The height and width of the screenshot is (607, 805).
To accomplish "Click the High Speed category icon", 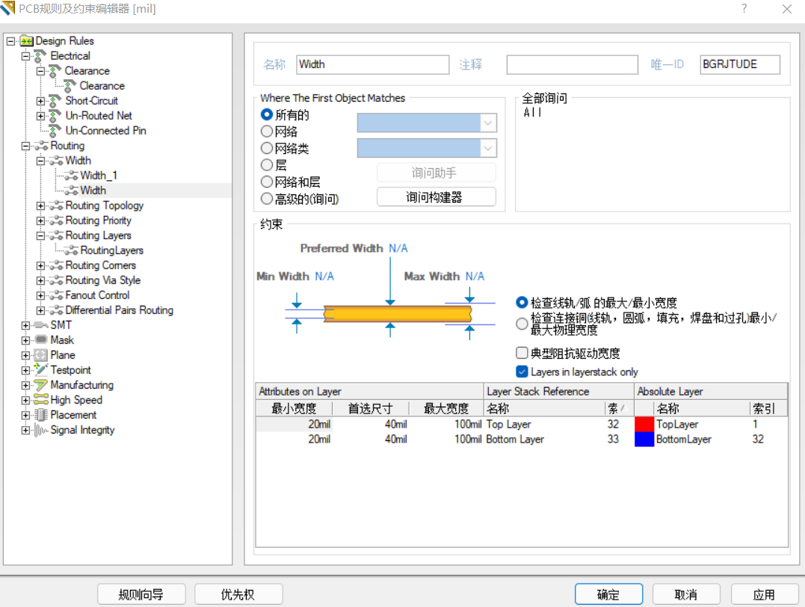I will tap(39, 400).
